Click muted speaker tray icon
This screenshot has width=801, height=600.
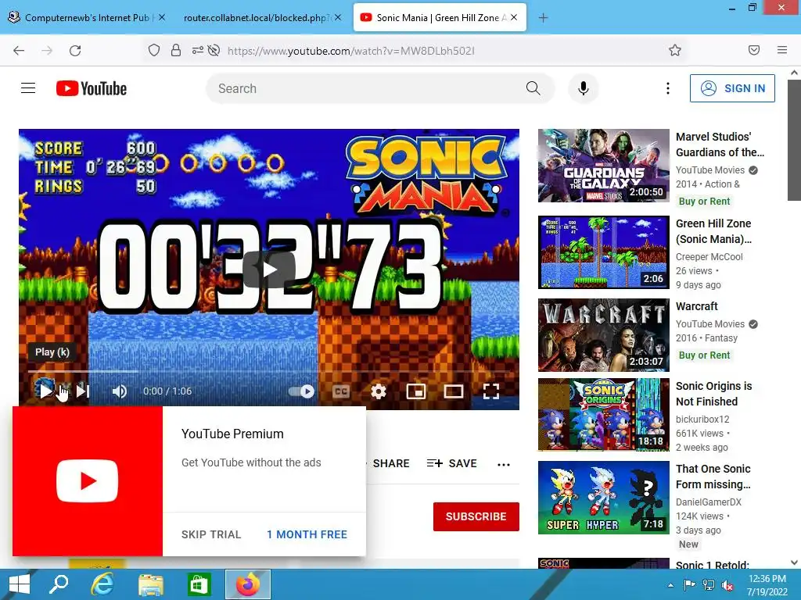(x=728, y=585)
